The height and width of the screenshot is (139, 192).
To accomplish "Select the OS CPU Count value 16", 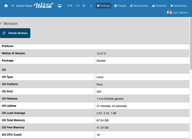I will pos(98,135).
